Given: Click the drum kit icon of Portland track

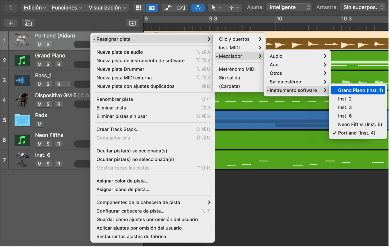Looking at the screenshot, I should pyautogui.click(x=22, y=40).
